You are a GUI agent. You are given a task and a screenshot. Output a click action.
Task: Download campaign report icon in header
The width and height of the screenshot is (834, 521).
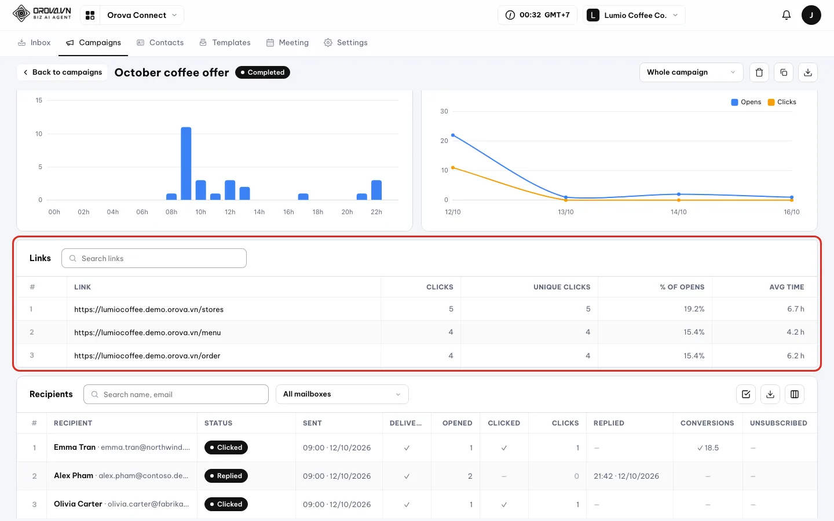(808, 72)
